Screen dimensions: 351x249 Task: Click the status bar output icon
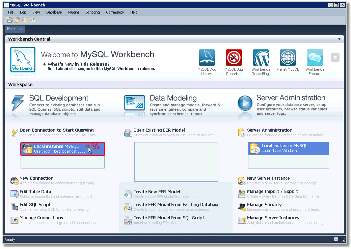(336, 239)
